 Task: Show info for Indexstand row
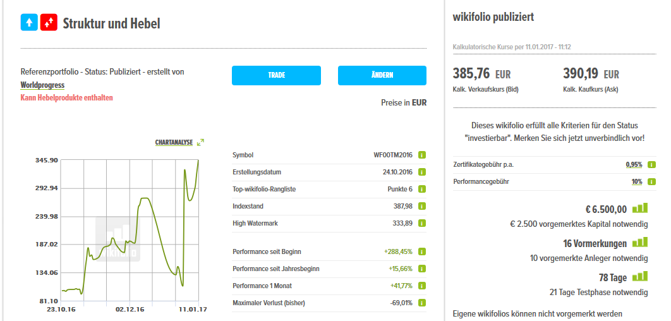tap(421, 206)
